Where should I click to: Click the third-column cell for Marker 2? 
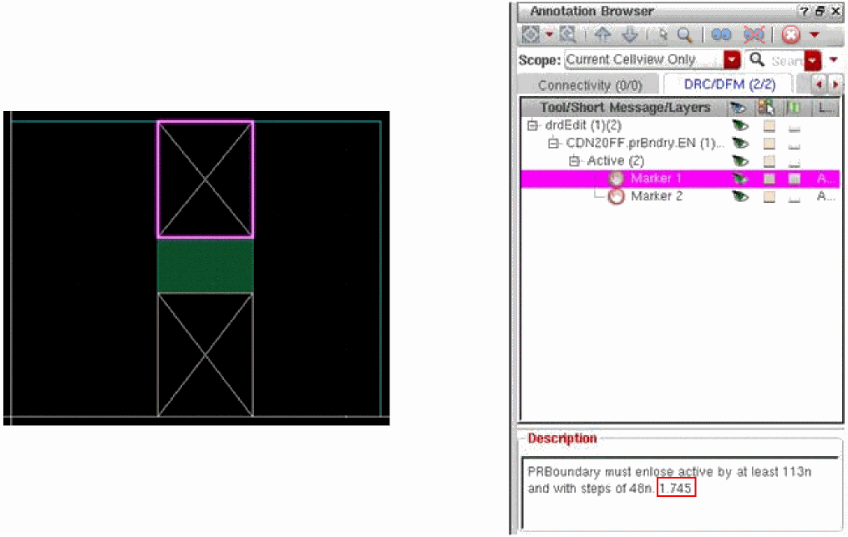(x=794, y=198)
